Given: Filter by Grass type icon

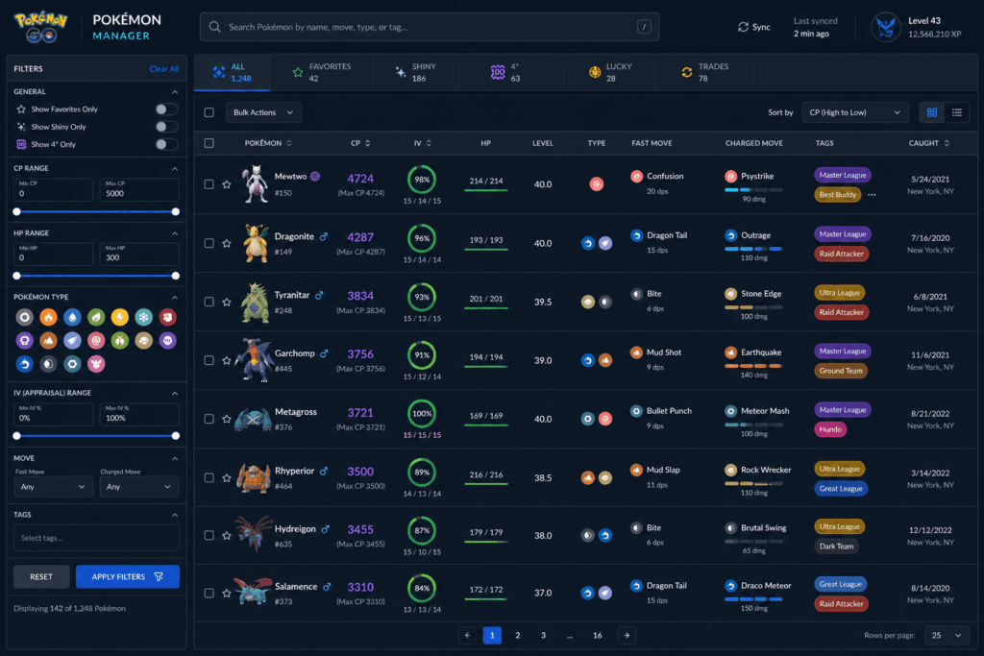Looking at the screenshot, I should pyautogui.click(x=96, y=317).
